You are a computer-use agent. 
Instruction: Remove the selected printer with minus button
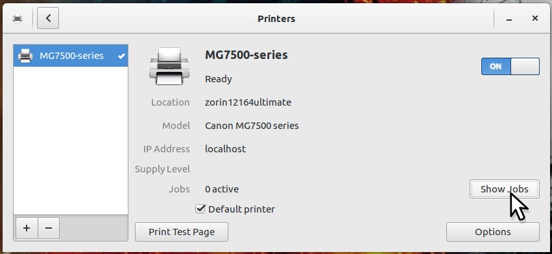coord(49,228)
